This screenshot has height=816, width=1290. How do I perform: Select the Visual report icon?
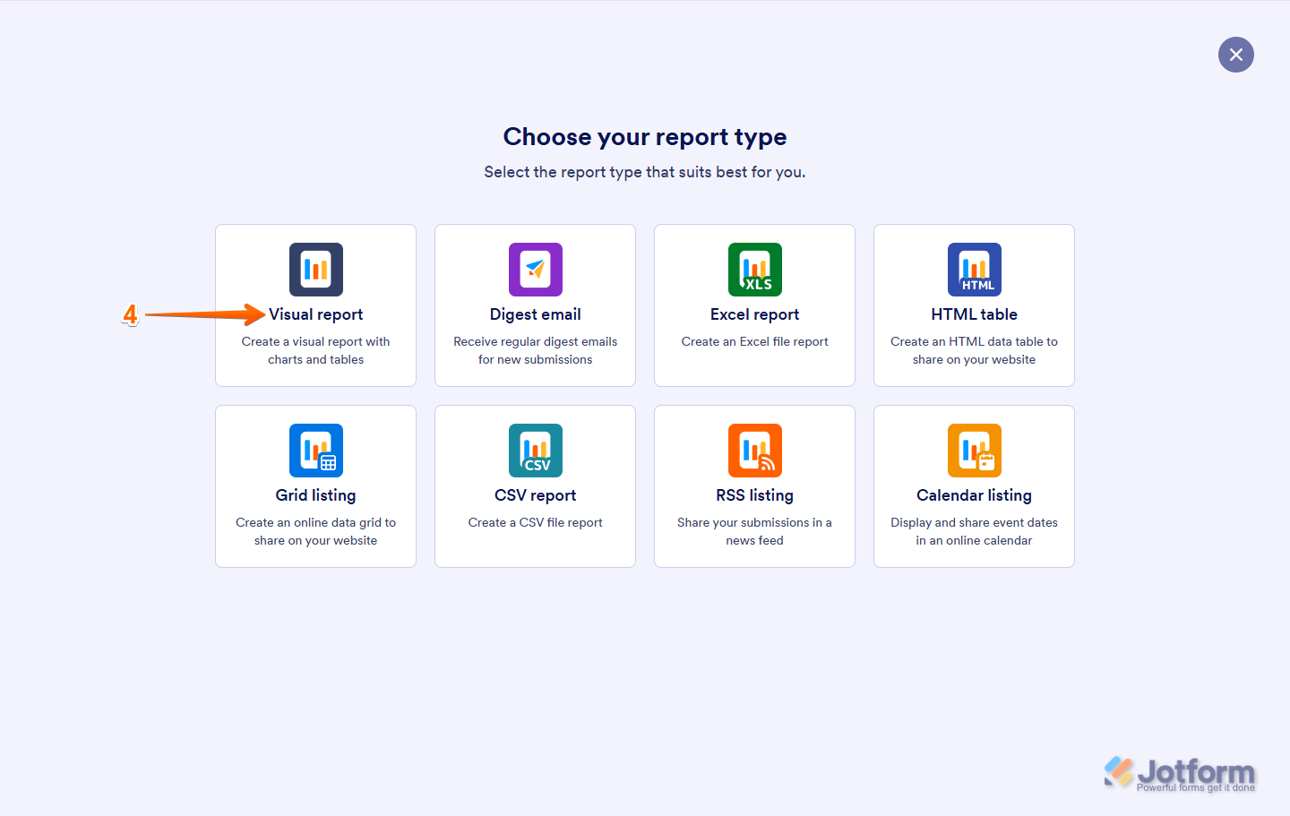[315, 269]
